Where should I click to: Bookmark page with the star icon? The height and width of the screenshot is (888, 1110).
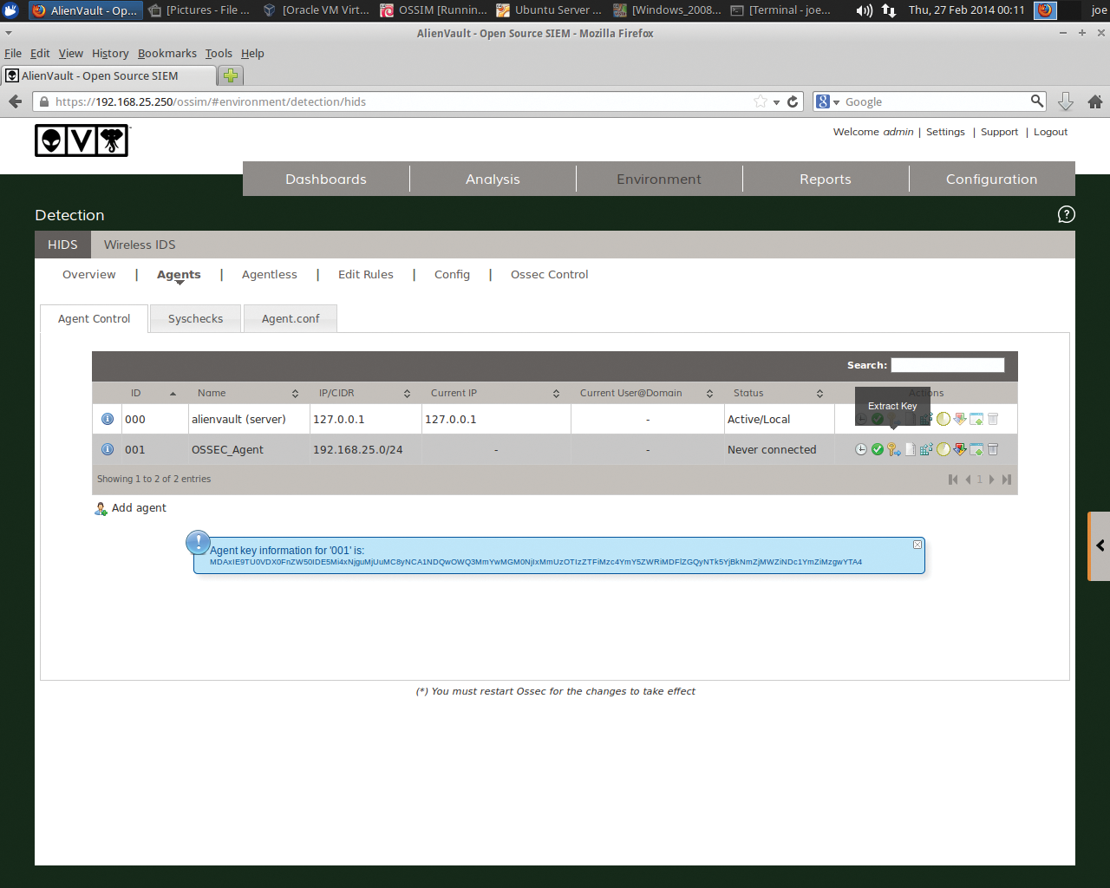point(761,101)
